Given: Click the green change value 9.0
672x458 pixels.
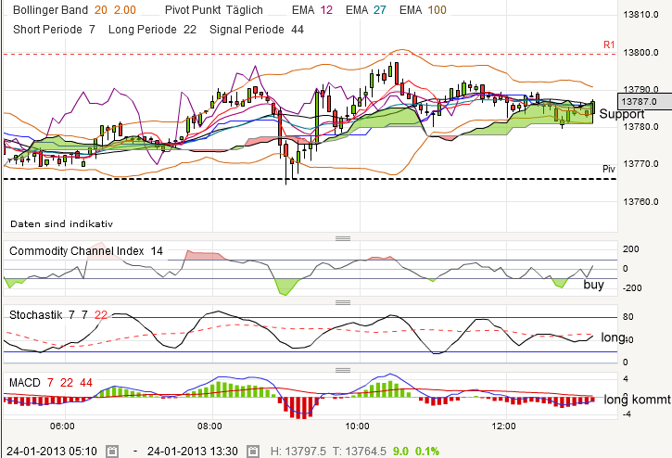Looking at the screenshot, I should pos(400,452).
